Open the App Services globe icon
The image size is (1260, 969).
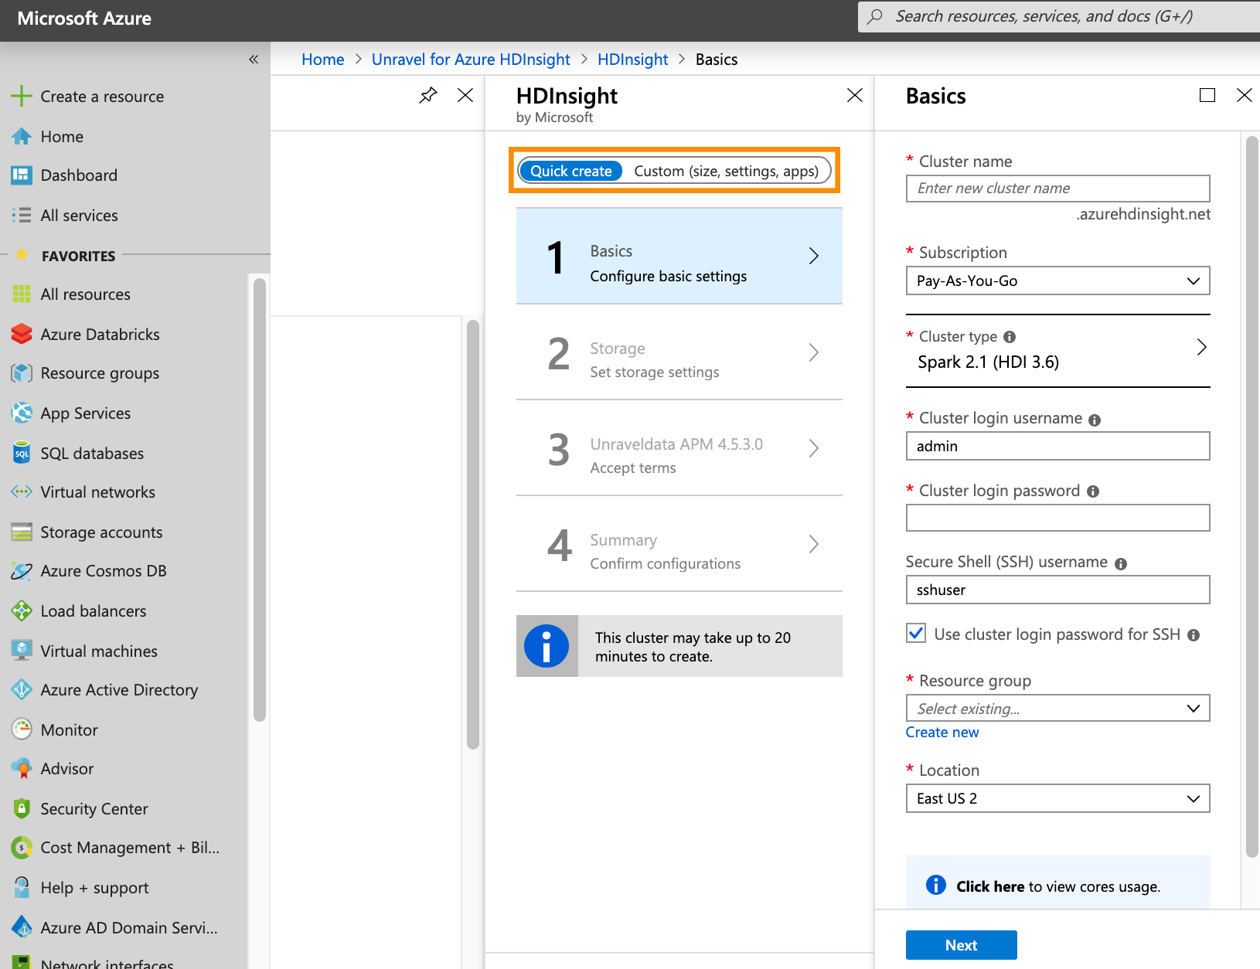click(x=22, y=413)
